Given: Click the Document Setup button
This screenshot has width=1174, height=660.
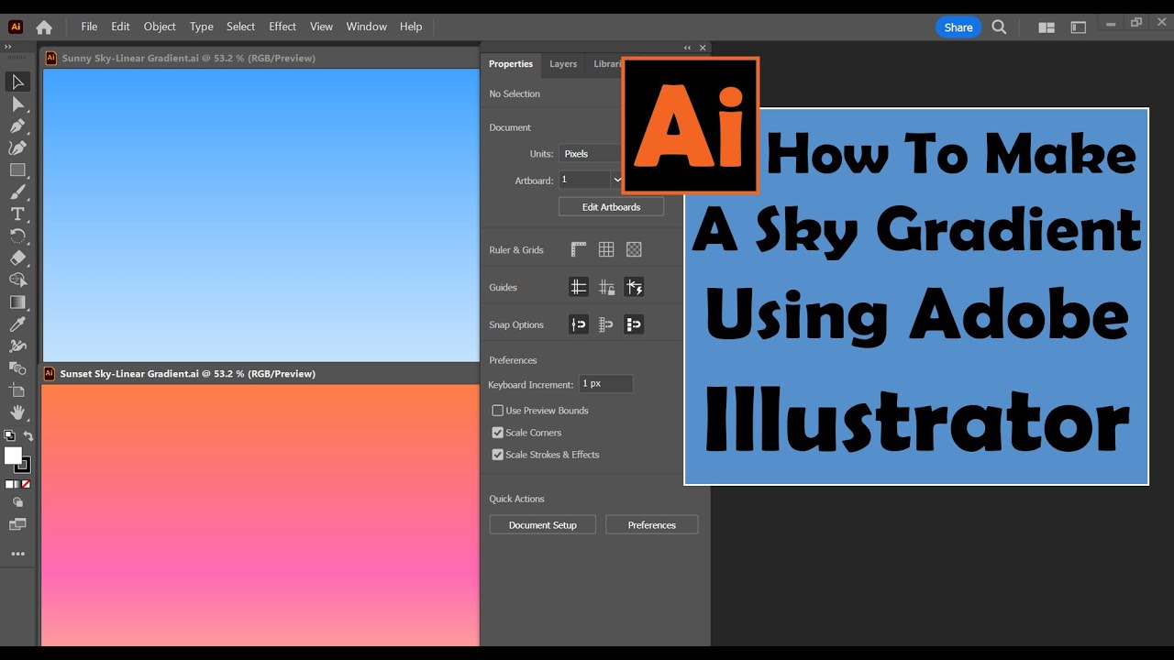Looking at the screenshot, I should 543,525.
